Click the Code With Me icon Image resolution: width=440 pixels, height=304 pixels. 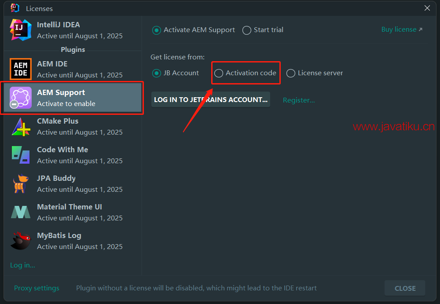point(21,155)
